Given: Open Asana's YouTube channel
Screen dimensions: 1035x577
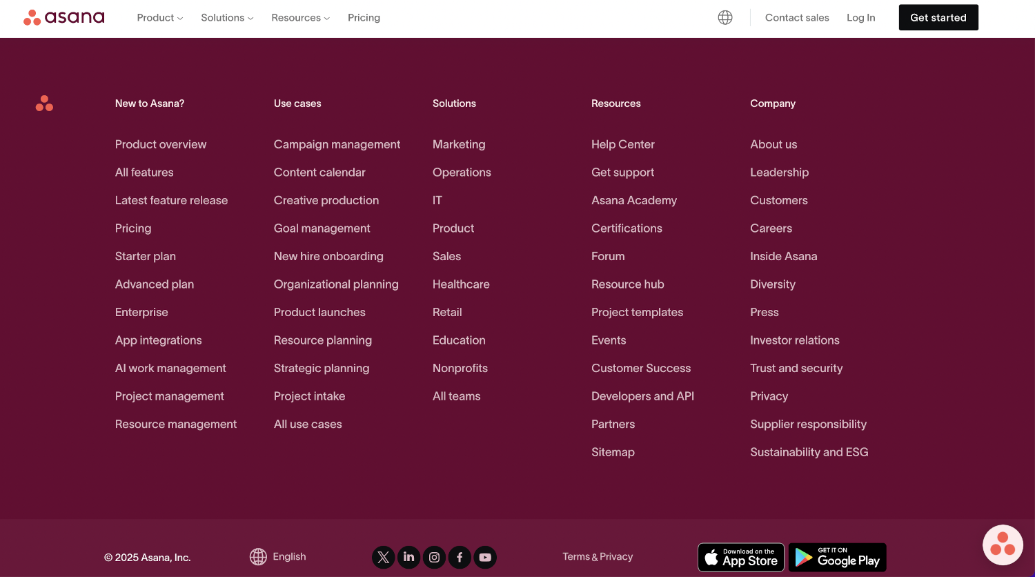Looking at the screenshot, I should point(485,557).
